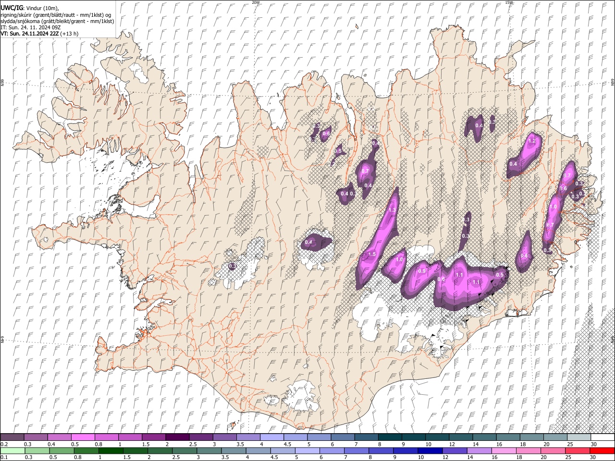
Task: Pick the darkest purple snow swatch labeled 2
Action: point(177,437)
